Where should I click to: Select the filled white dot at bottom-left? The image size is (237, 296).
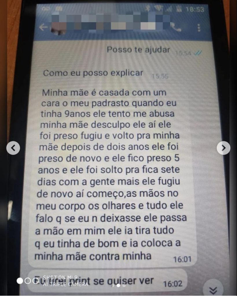coord(20,281)
